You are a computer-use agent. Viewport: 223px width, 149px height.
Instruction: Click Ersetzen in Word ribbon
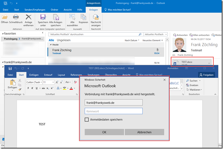coord(192,85)
